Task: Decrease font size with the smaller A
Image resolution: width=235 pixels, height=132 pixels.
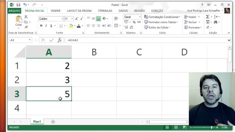Action: pyautogui.click(x=82, y=19)
